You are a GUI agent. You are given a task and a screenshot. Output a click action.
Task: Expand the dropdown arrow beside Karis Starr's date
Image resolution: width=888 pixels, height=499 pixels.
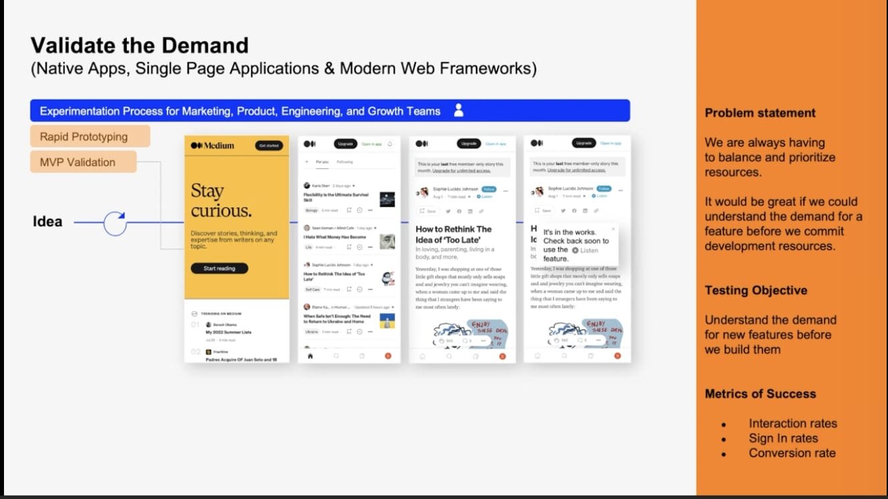354,185
